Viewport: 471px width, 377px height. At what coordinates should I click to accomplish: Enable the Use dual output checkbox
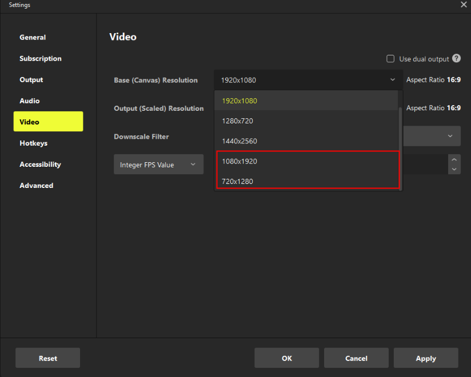[391, 59]
